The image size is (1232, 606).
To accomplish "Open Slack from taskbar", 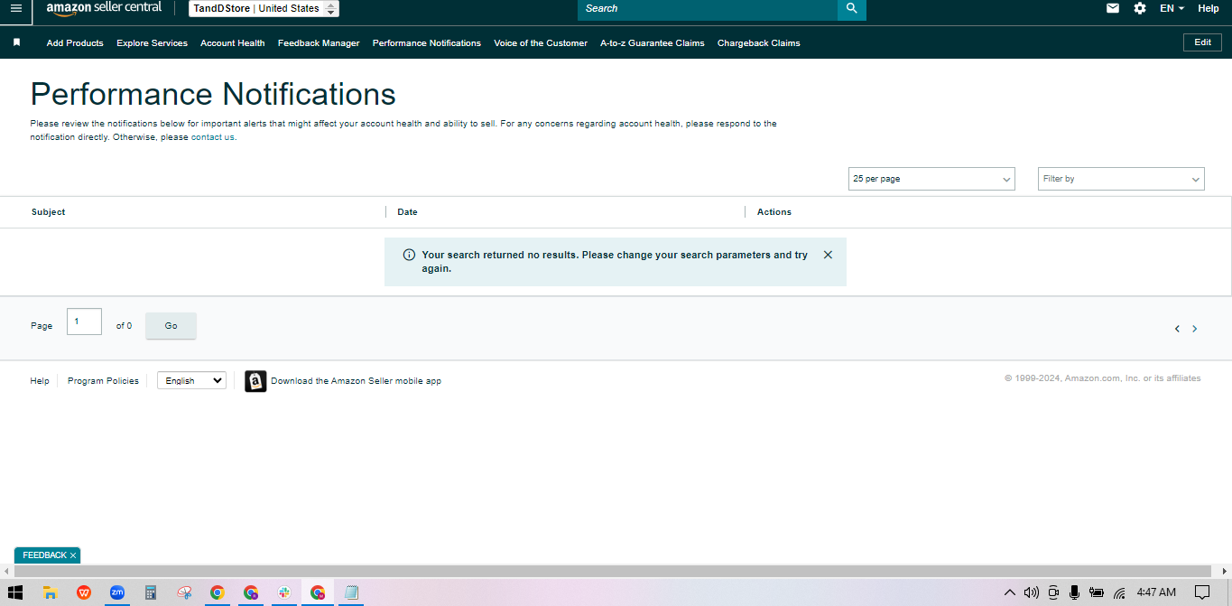I will [284, 592].
